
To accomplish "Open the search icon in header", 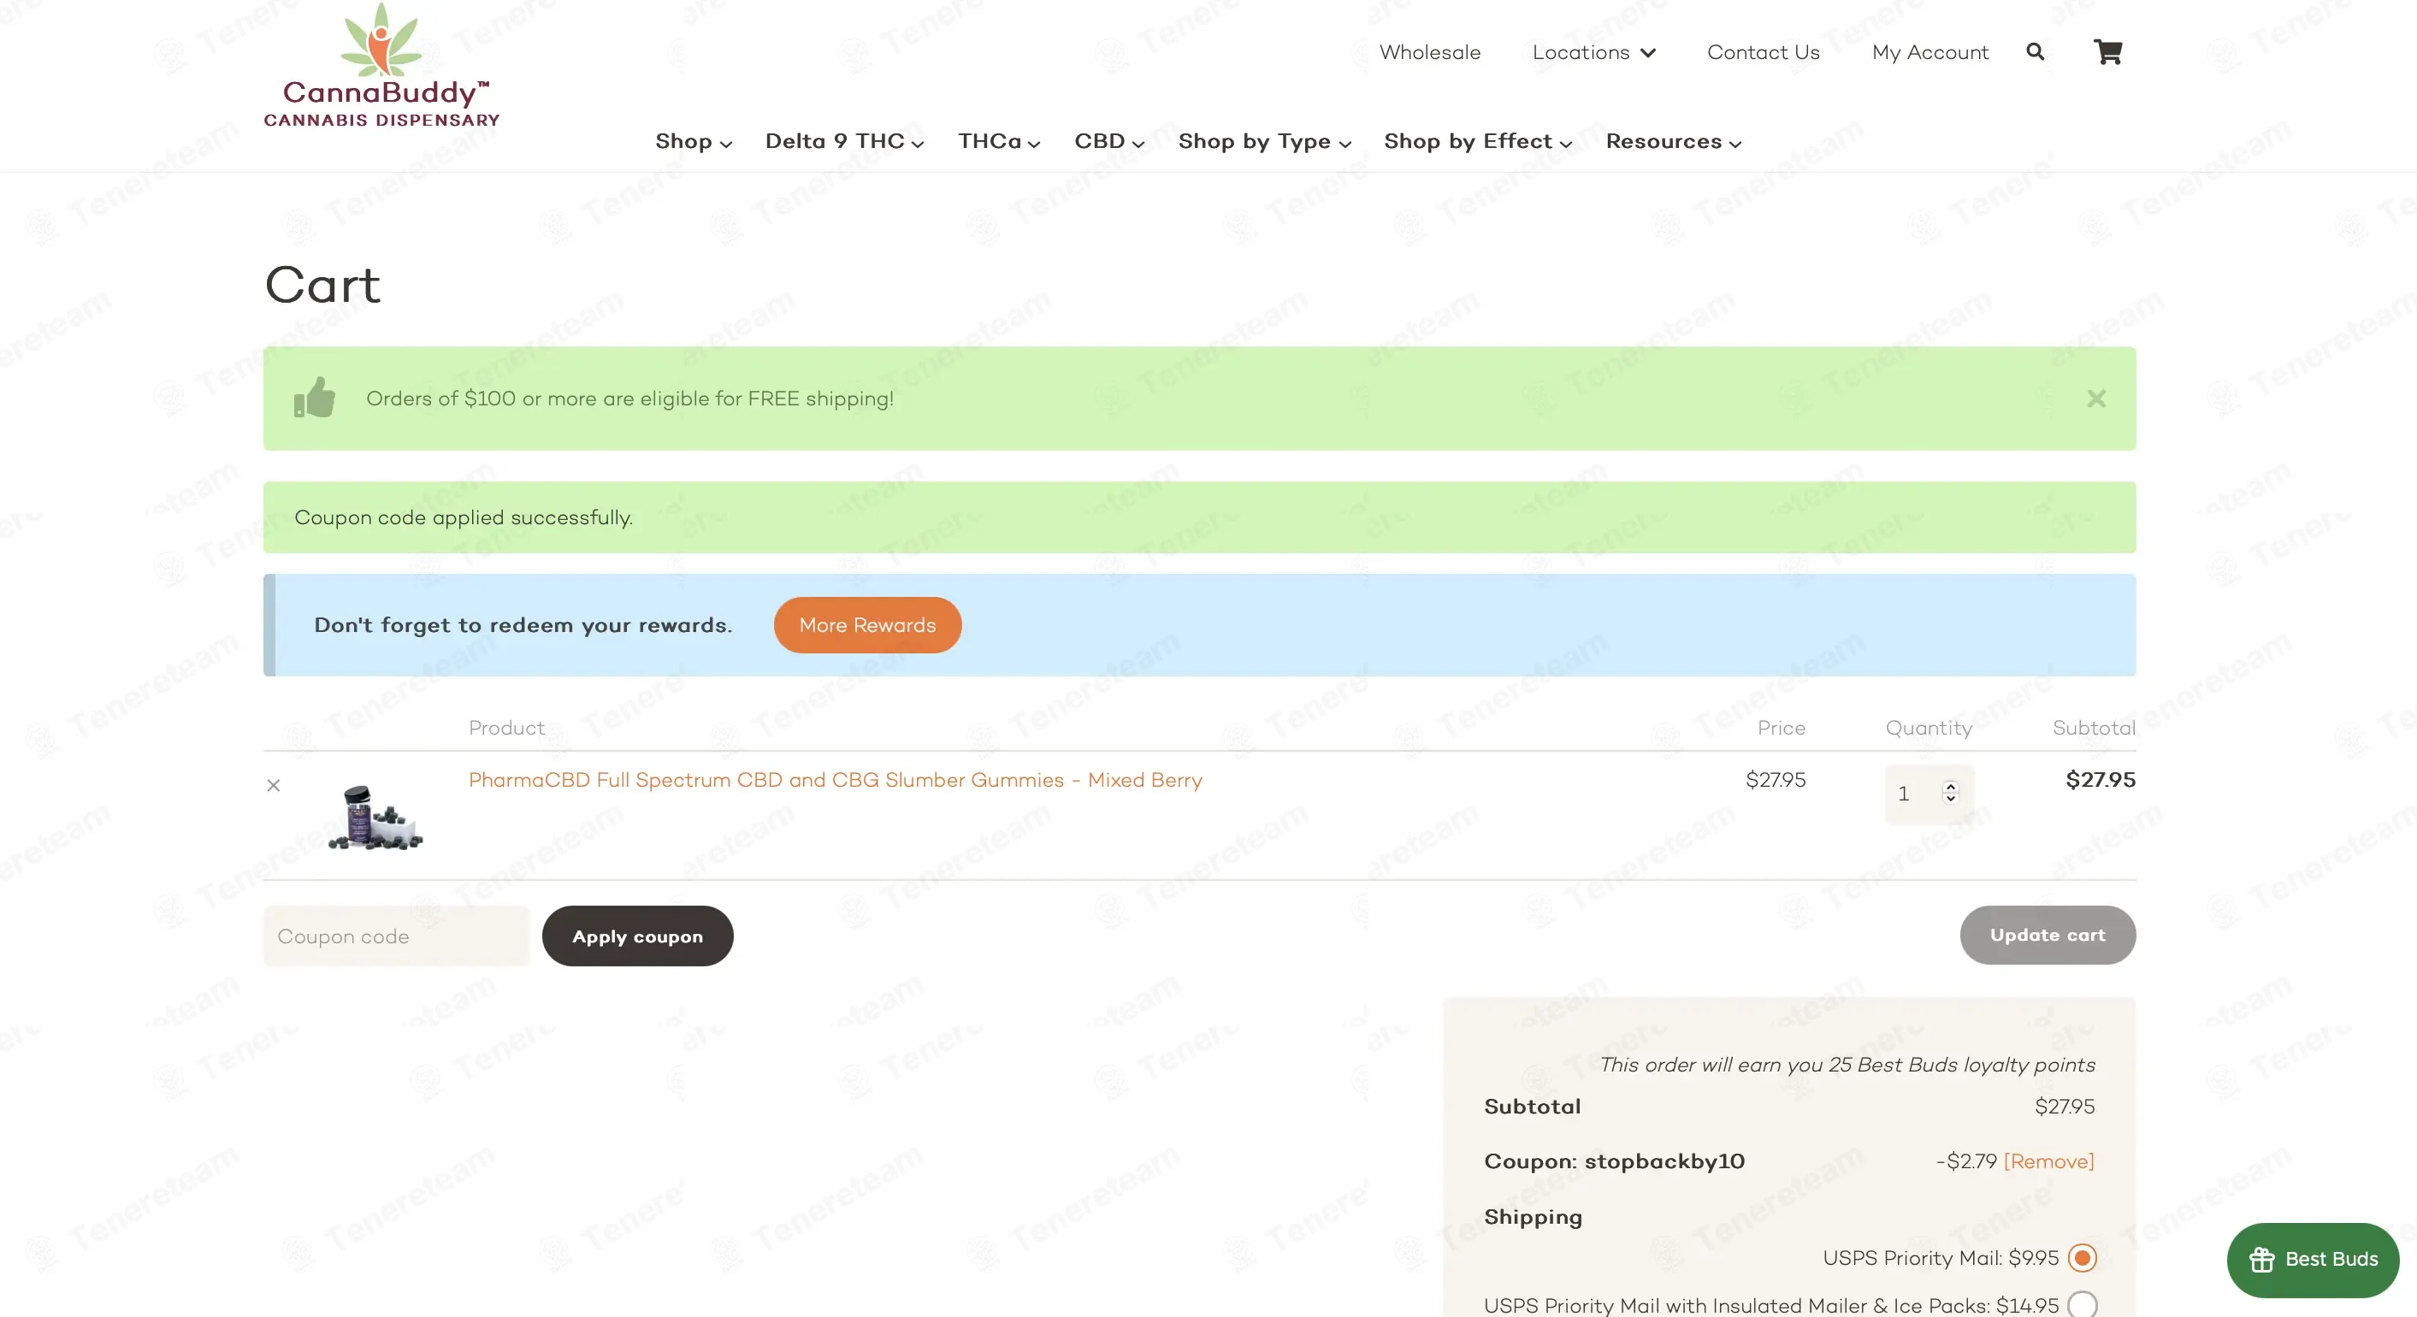I will 2034,51.
